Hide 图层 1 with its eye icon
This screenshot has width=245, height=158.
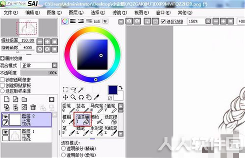point(5,132)
